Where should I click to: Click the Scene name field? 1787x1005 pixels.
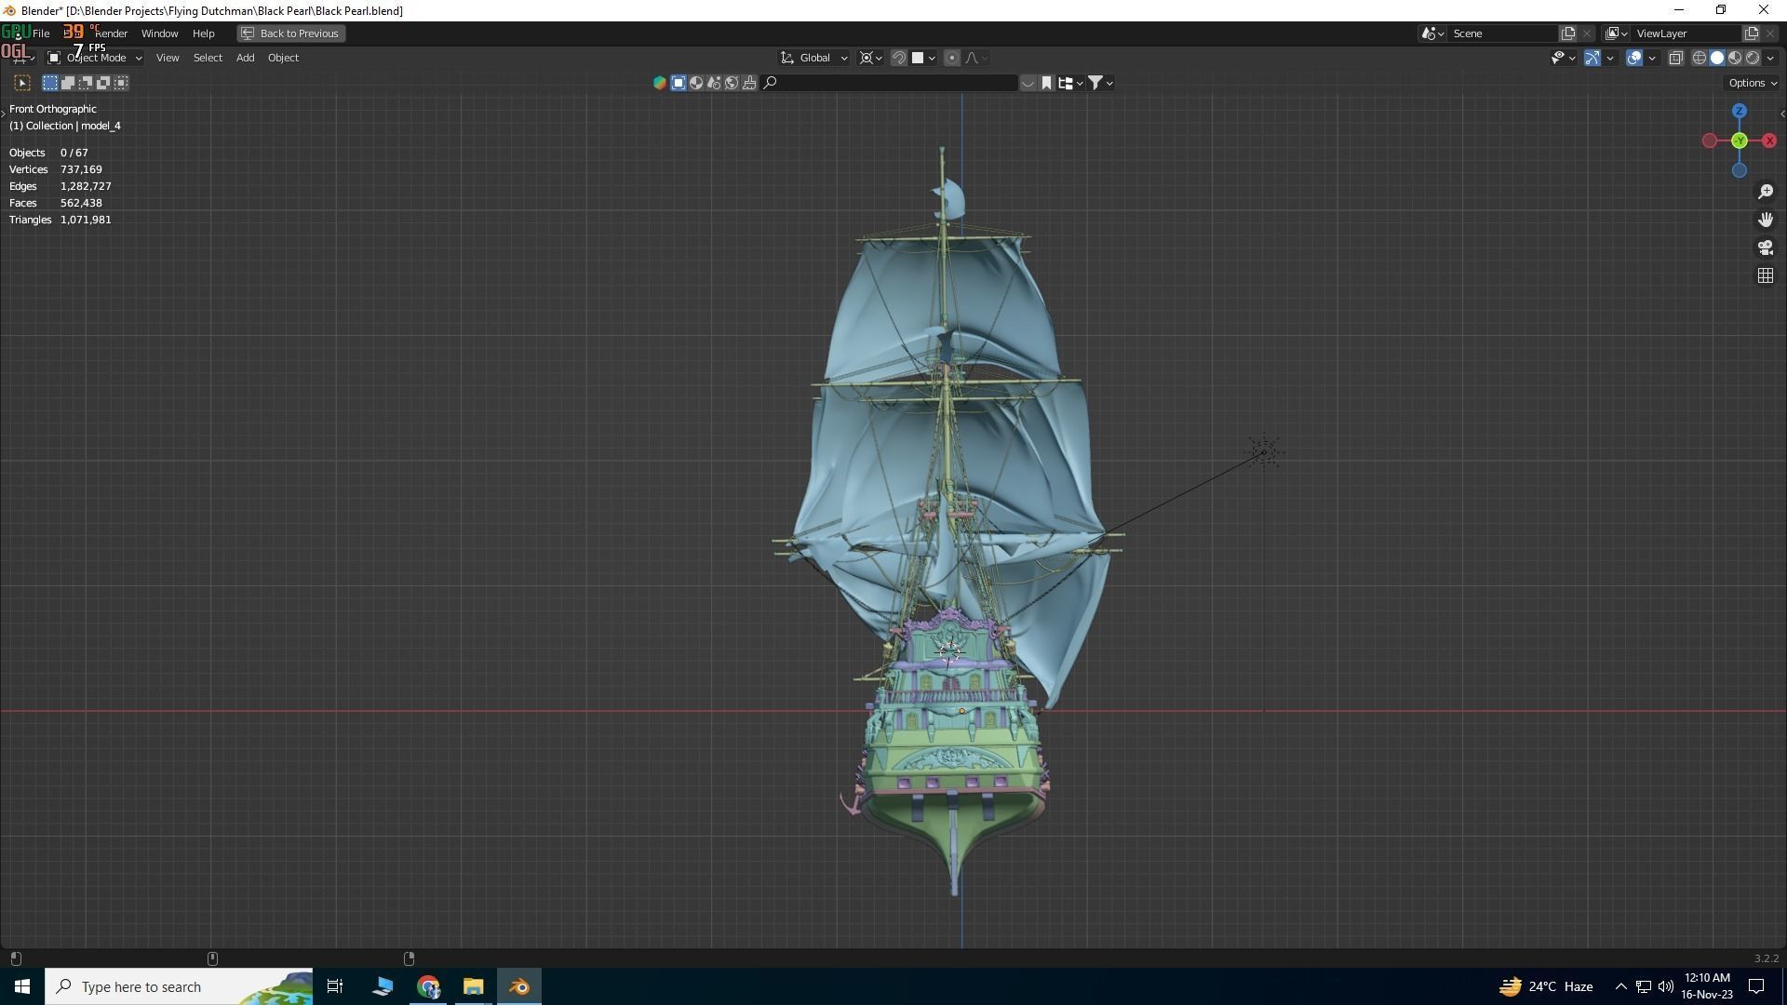coord(1503,33)
